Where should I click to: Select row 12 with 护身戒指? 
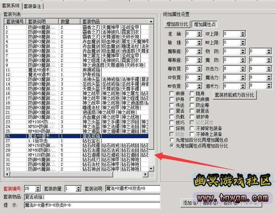(x=76, y=75)
